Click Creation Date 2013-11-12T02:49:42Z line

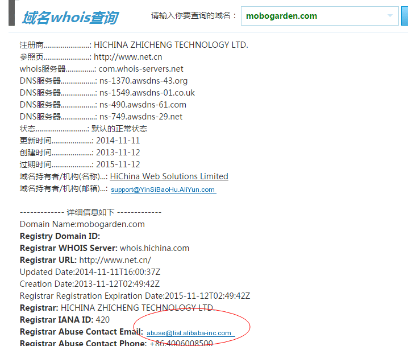[x=90, y=284]
